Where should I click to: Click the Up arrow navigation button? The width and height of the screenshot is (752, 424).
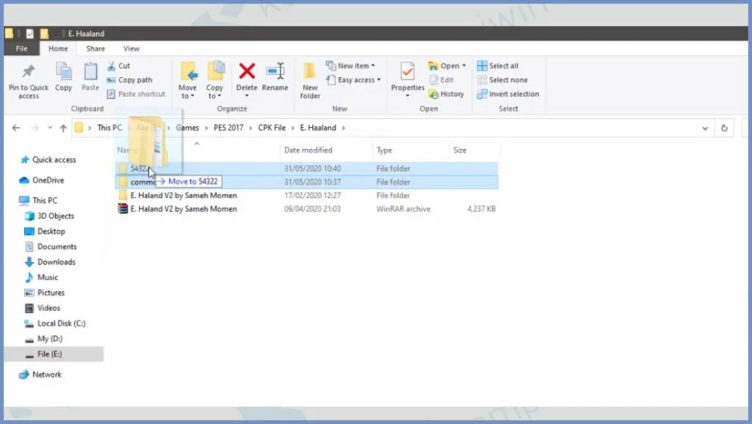[63, 128]
